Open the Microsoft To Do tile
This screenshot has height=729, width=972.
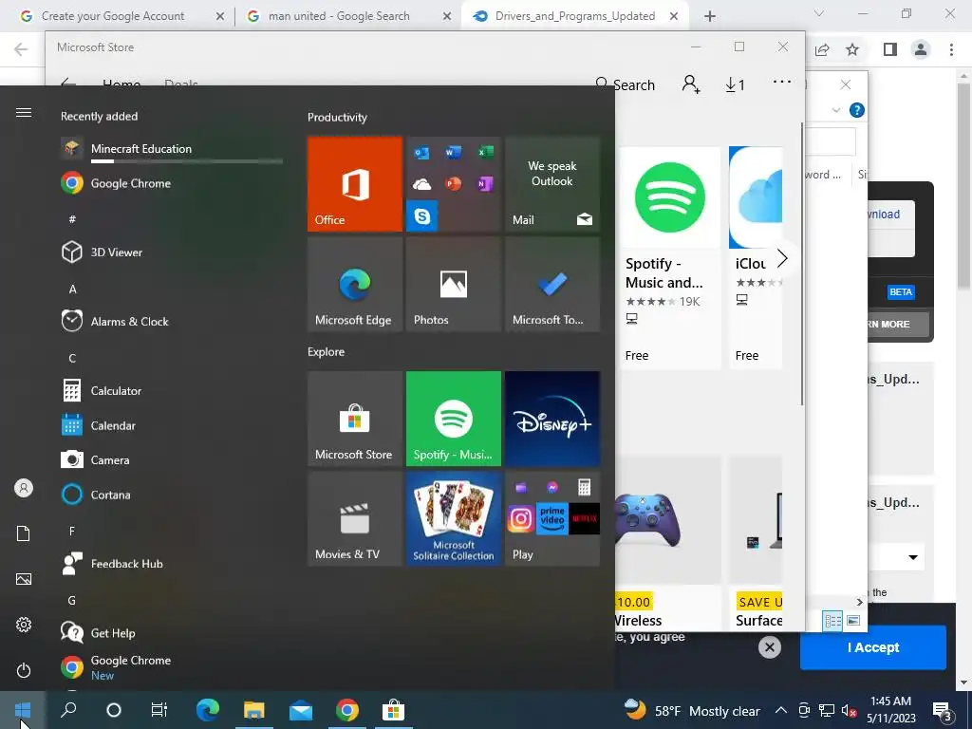pos(552,284)
